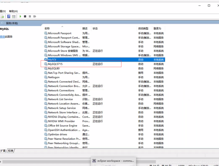Click the Services (Local) header icon
This screenshot has width=219, height=166.
[x=3, y=23]
